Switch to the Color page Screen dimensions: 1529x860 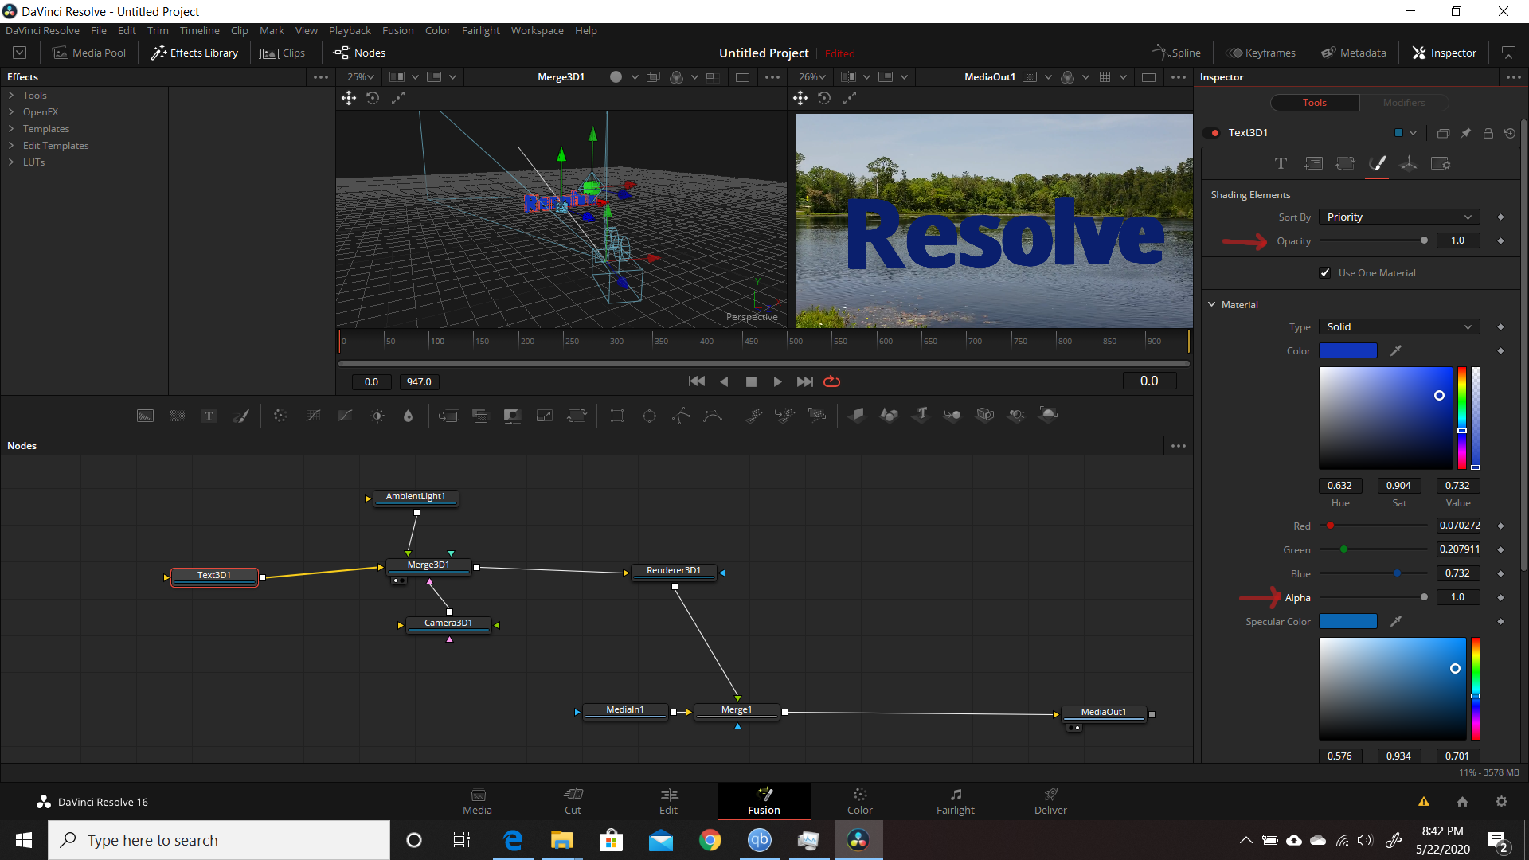coord(859,801)
